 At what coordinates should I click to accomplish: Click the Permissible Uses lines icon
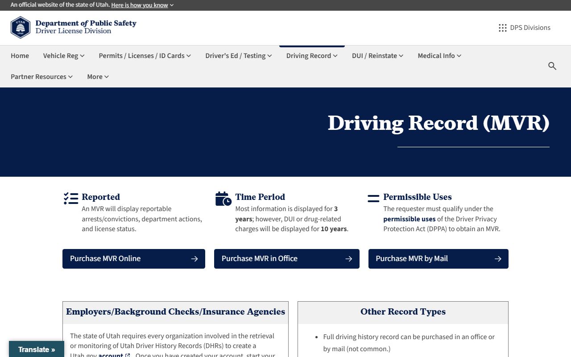point(373,199)
